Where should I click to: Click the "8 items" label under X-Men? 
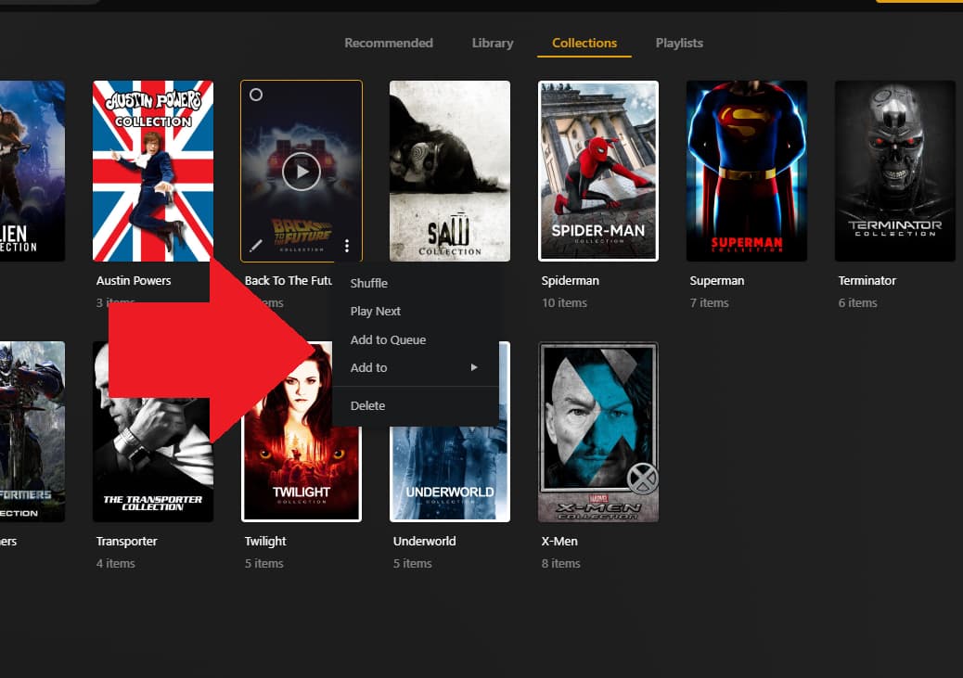pos(560,563)
